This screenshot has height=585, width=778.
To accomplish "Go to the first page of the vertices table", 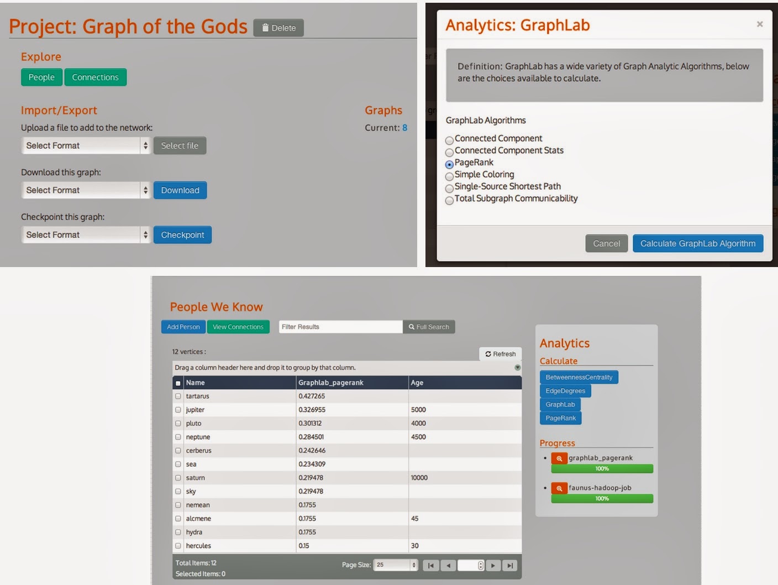I will (x=430, y=565).
